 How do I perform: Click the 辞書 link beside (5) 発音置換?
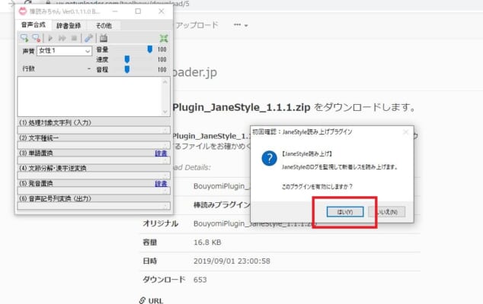[x=161, y=183]
